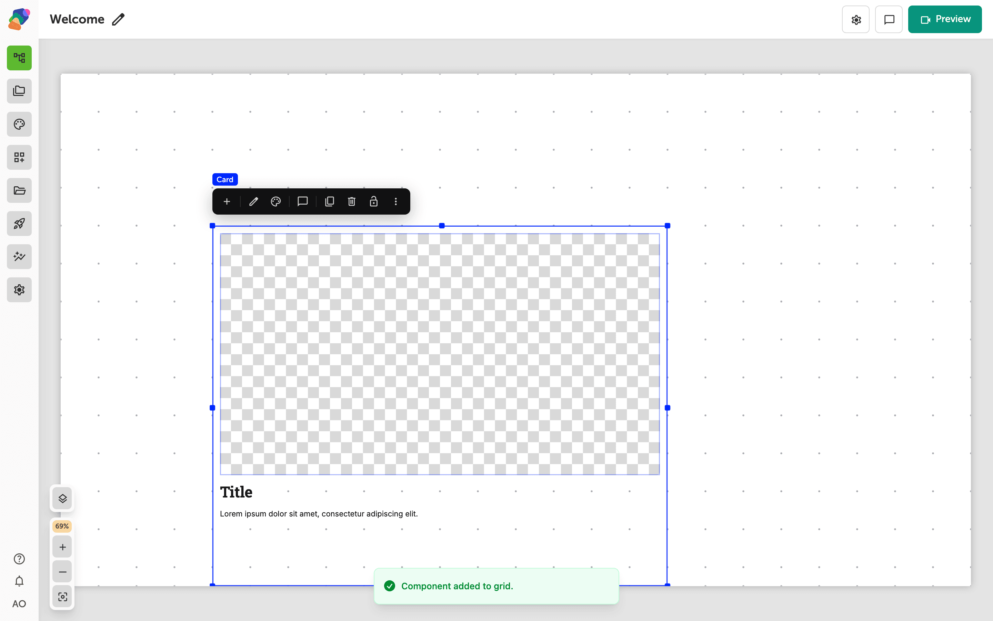
Task: Dismiss the Component added to grid toast
Action: [496, 586]
